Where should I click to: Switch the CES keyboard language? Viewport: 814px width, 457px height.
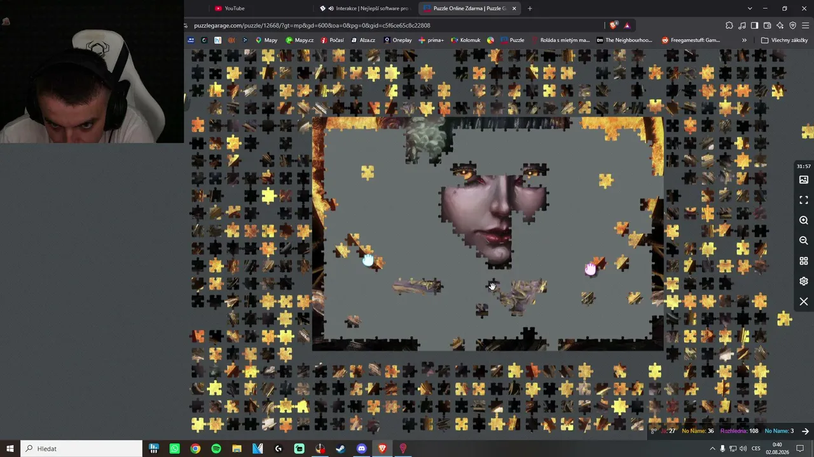(x=755, y=449)
